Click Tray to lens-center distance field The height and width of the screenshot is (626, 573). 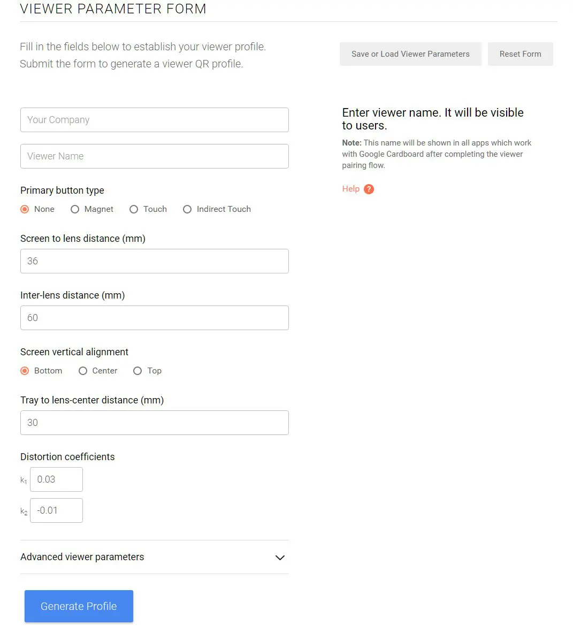click(x=155, y=423)
